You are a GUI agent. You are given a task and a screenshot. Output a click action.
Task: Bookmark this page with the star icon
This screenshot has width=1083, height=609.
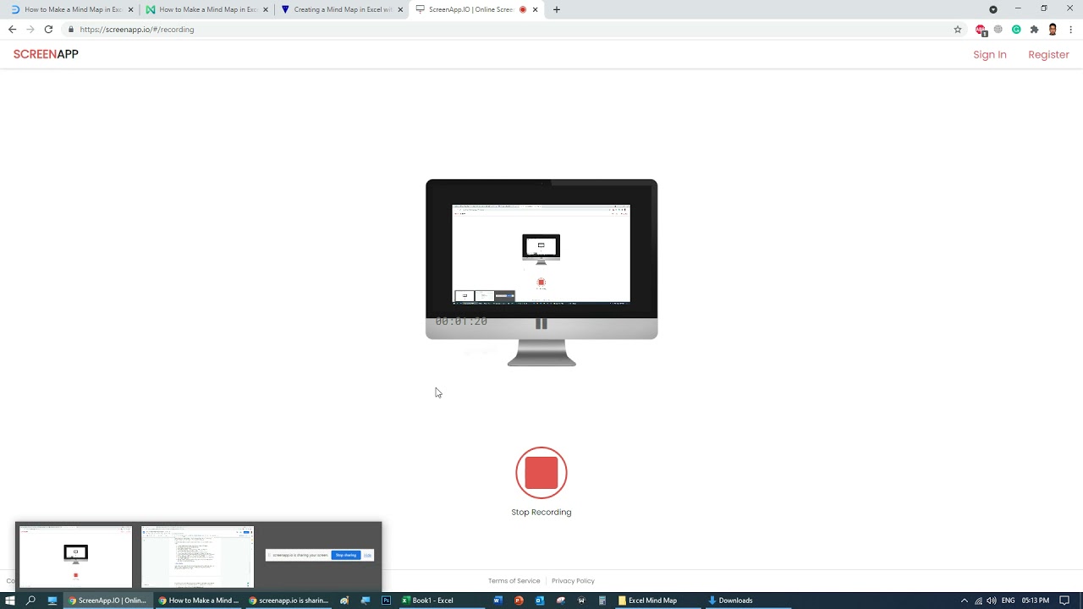click(958, 29)
